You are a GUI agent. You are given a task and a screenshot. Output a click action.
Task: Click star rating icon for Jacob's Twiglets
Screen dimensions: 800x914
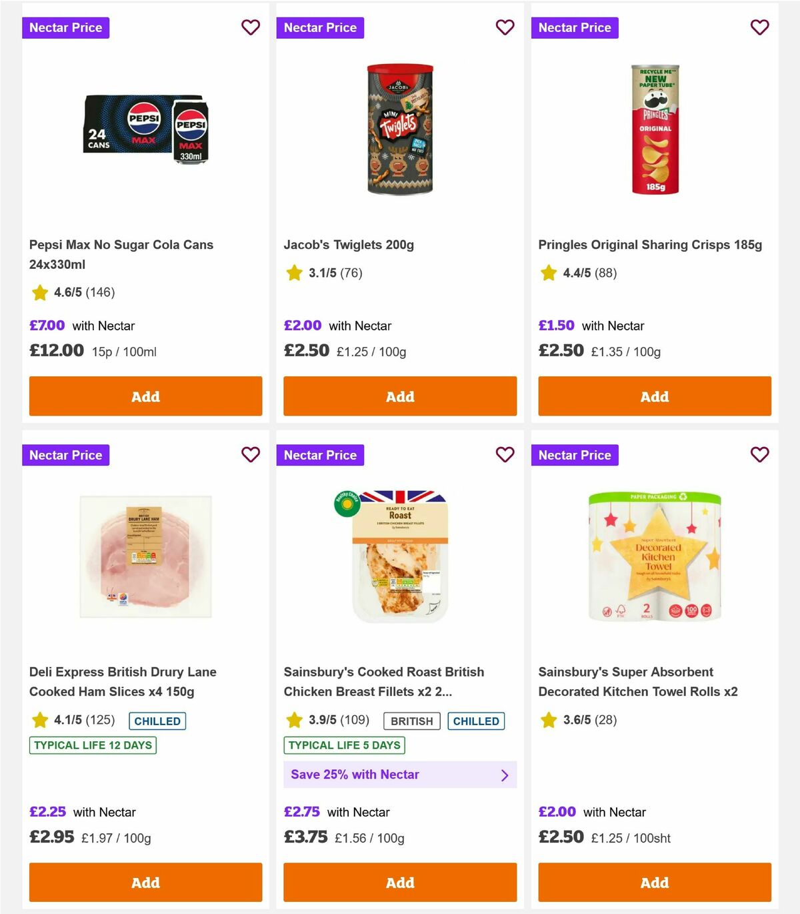pos(294,273)
